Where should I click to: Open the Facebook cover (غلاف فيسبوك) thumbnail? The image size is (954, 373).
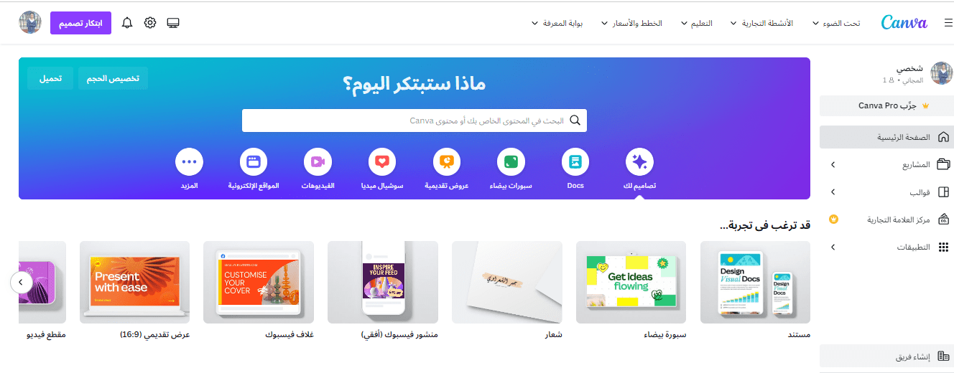click(x=259, y=282)
